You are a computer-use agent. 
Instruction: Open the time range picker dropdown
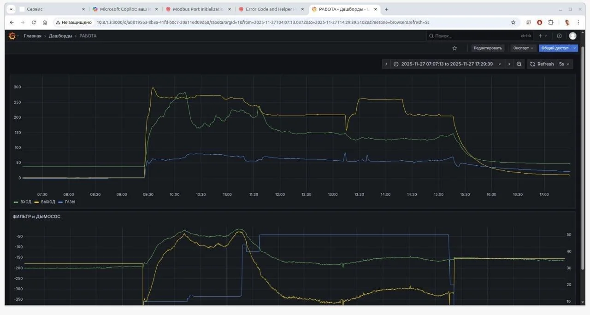click(447, 64)
